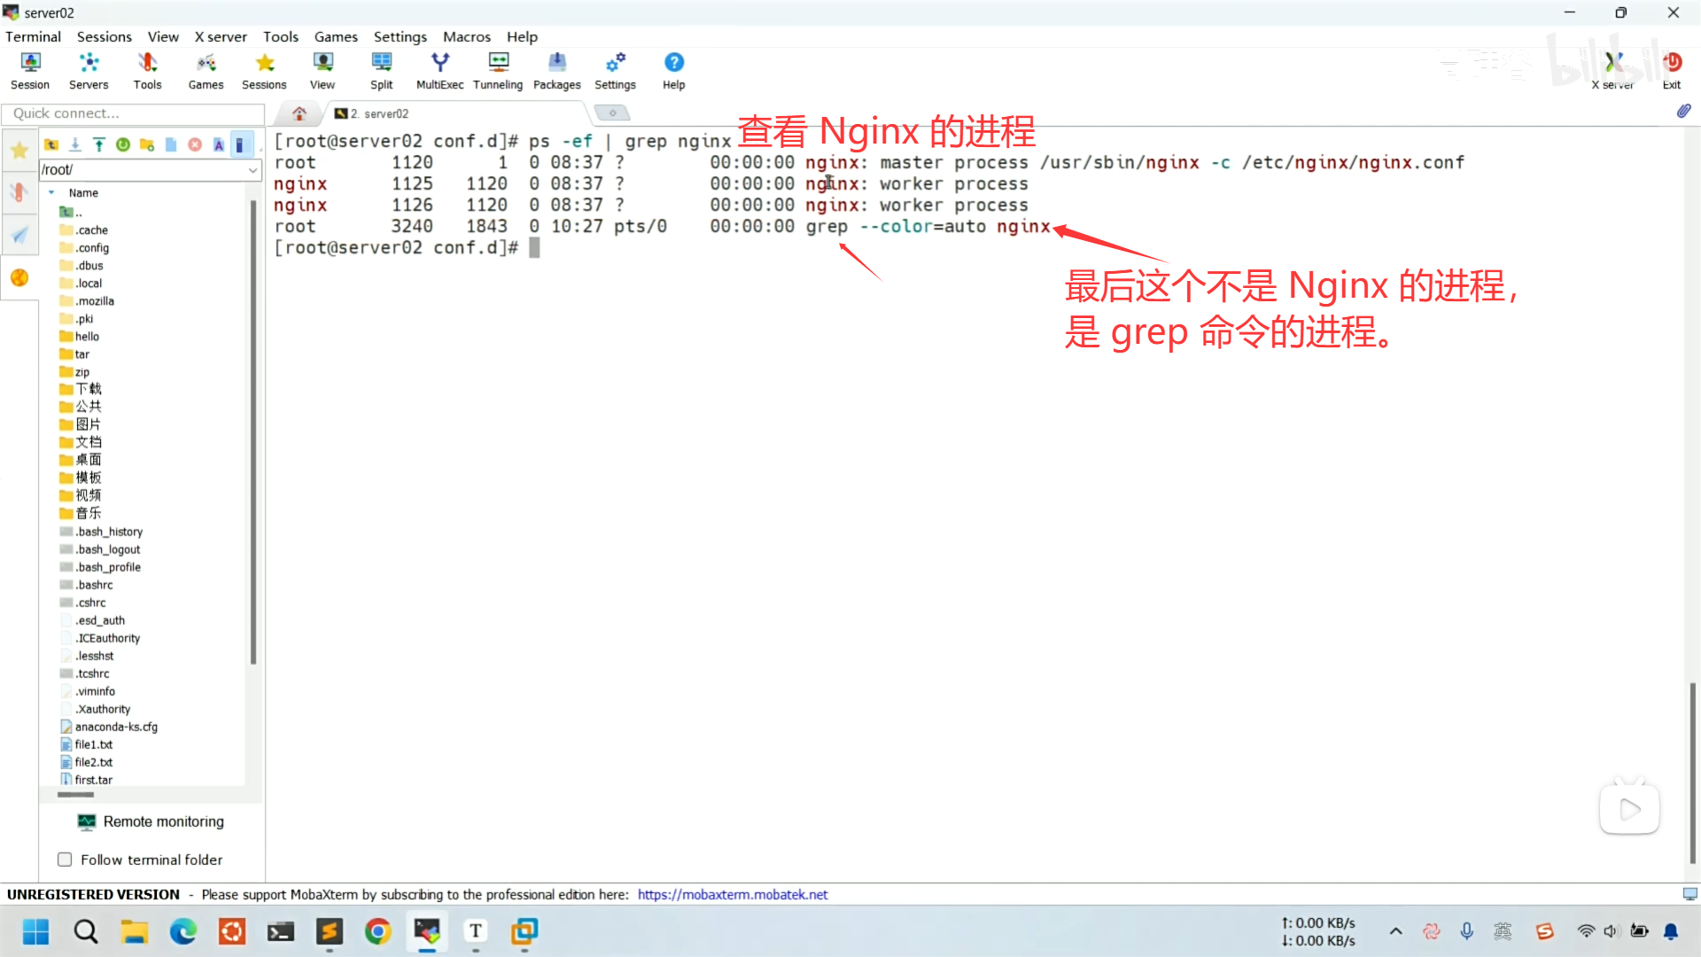1701x957 pixels.
Task: Expand the Windows system tray chevron
Action: pos(1395,931)
